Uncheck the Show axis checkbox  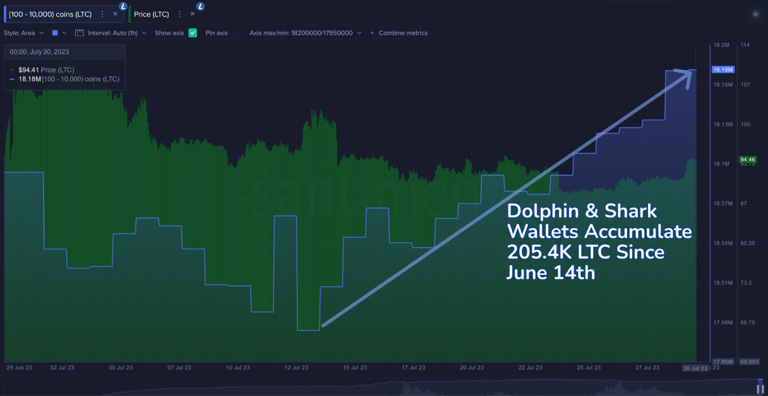[193, 33]
